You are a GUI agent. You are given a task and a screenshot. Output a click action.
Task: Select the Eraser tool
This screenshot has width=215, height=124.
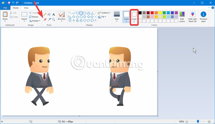(x=45, y=20)
